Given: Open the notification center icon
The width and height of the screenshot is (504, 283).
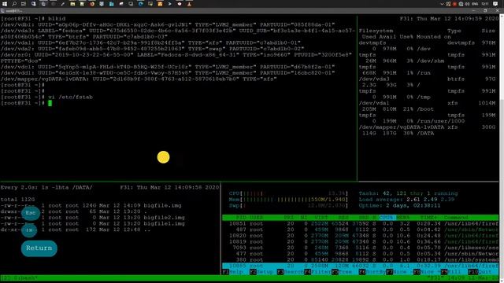Looking at the screenshot, I should [495, 4].
